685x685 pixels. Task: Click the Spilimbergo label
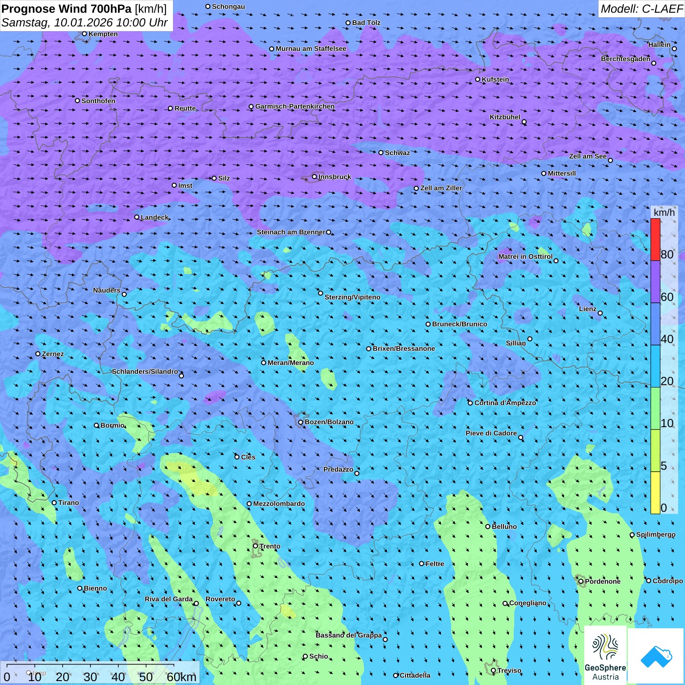656,534
